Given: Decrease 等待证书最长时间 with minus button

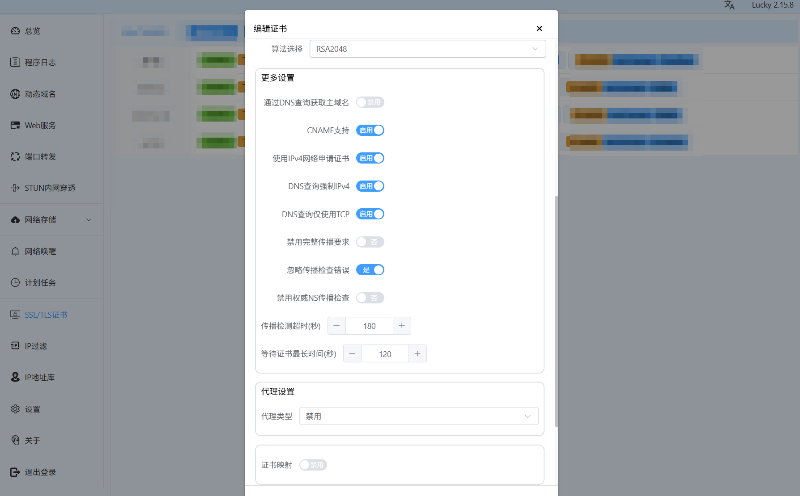Looking at the screenshot, I should [352, 354].
